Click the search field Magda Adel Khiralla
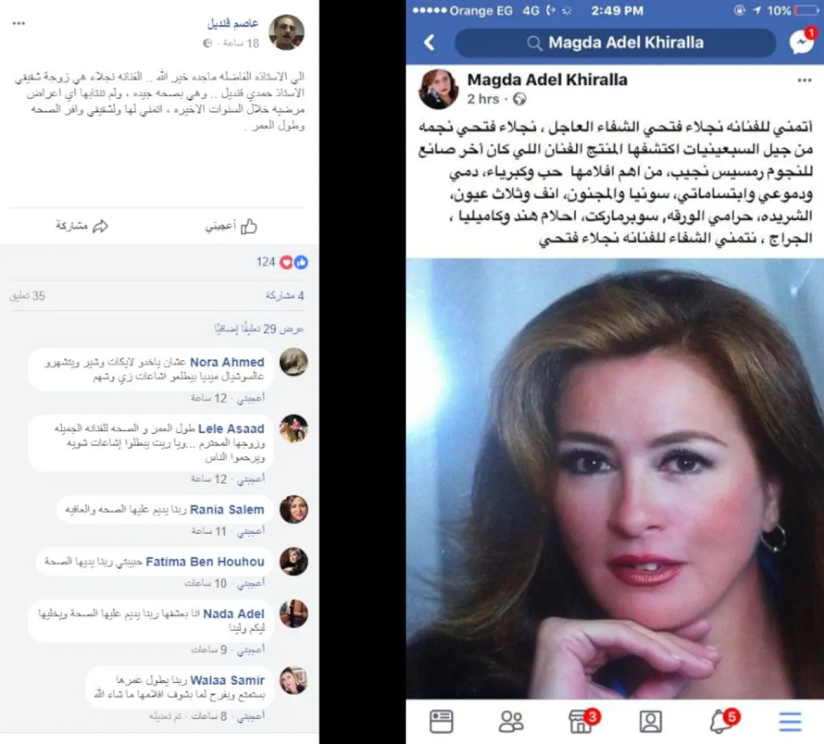 click(615, 43)
